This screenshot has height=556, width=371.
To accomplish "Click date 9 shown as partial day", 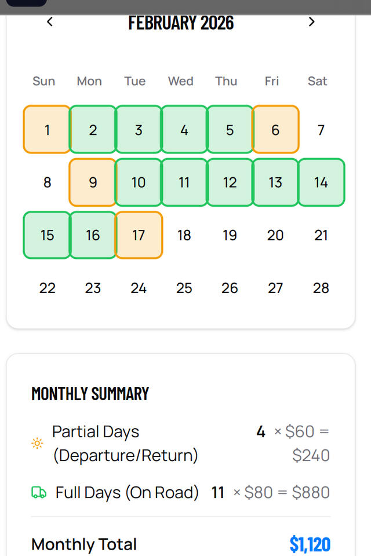I will click(93, 182).
